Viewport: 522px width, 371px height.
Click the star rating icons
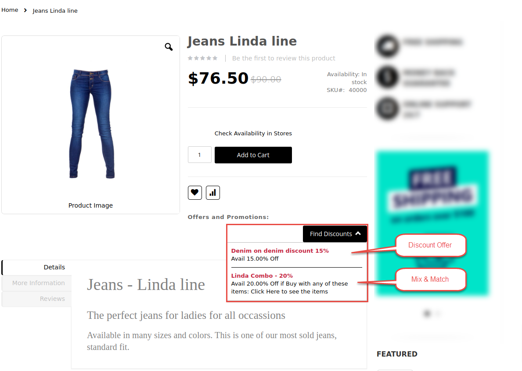(x=202, y=58)
